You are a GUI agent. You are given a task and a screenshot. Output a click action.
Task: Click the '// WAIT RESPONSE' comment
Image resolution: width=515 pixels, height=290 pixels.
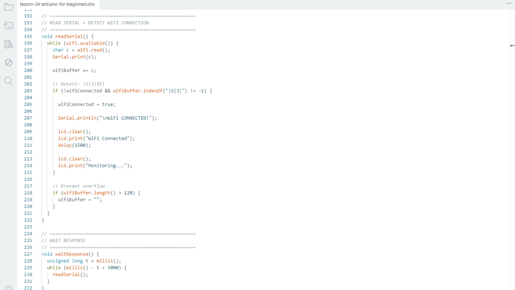63,241
